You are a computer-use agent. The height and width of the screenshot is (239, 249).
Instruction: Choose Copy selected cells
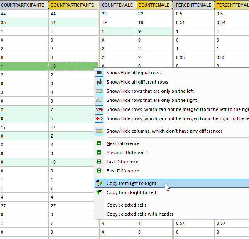126,205
